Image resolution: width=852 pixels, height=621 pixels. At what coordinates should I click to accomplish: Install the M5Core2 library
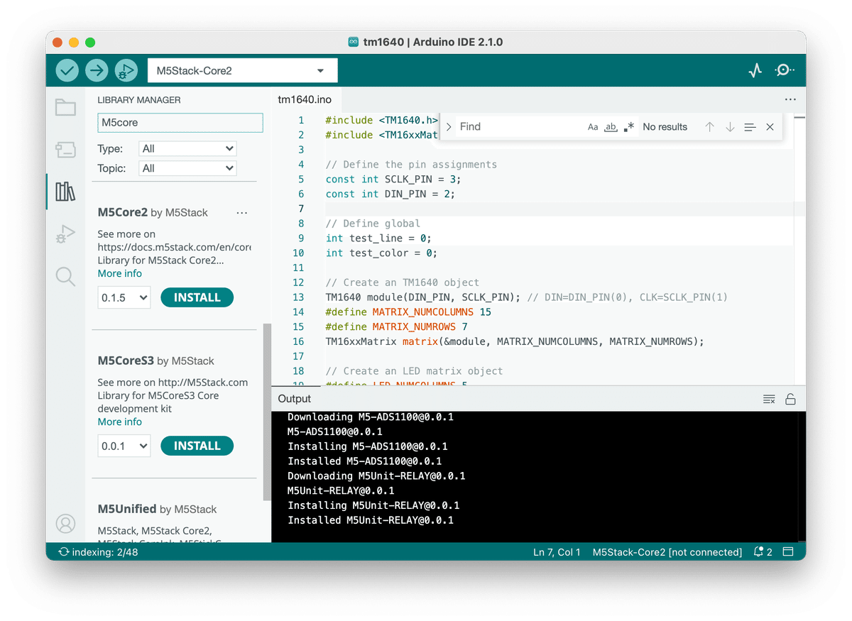tap(197, 297)
